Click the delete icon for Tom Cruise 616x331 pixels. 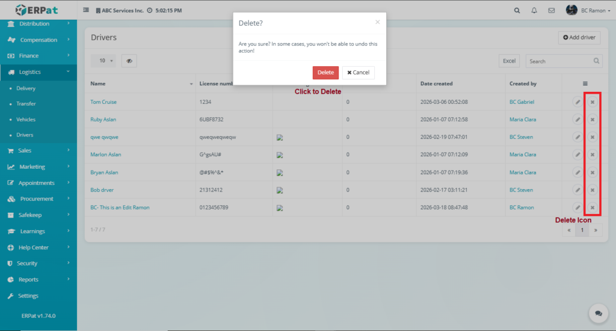(593, 102)
